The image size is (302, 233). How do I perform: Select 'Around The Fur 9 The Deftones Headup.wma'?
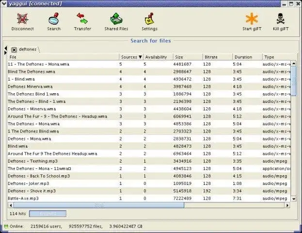pyautogui.click(x=52, y=154)
